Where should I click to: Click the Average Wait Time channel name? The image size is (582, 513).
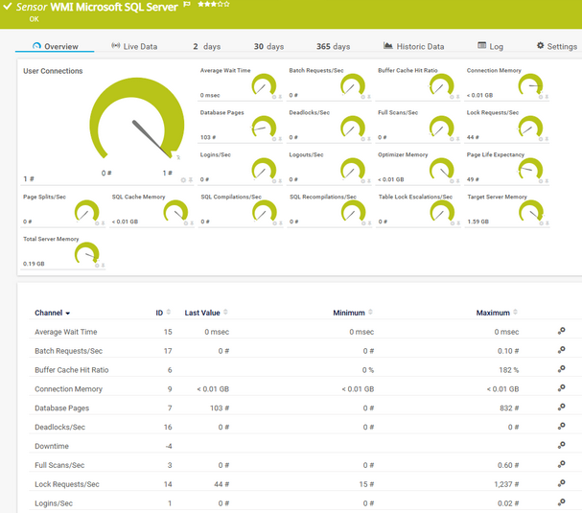(66, 332)
